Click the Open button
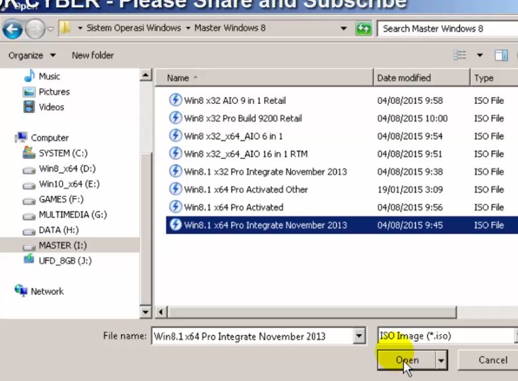This screenshot has height=381, width=518. (x=407, y=360)
